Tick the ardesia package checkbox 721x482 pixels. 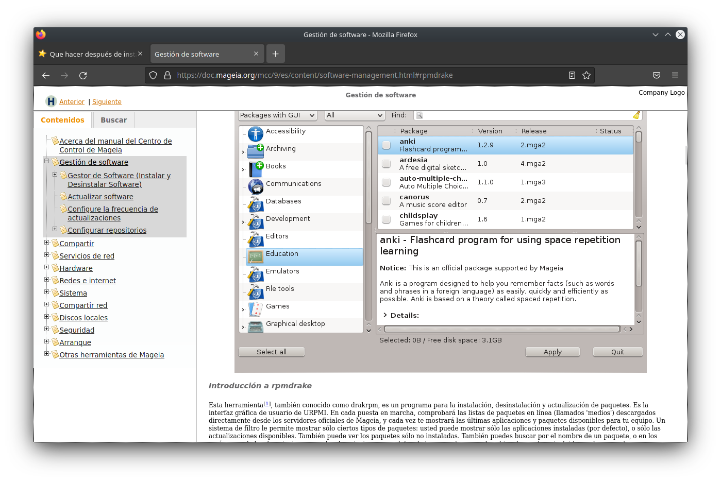386,164
